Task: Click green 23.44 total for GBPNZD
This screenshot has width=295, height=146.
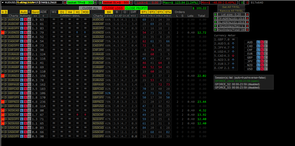Action: click(202, 102)
